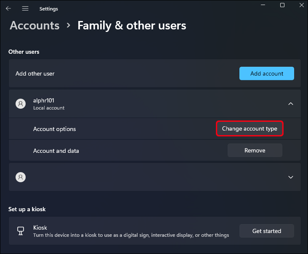
Task: Collapse the alphr101 account section
Action: (290, 104)
